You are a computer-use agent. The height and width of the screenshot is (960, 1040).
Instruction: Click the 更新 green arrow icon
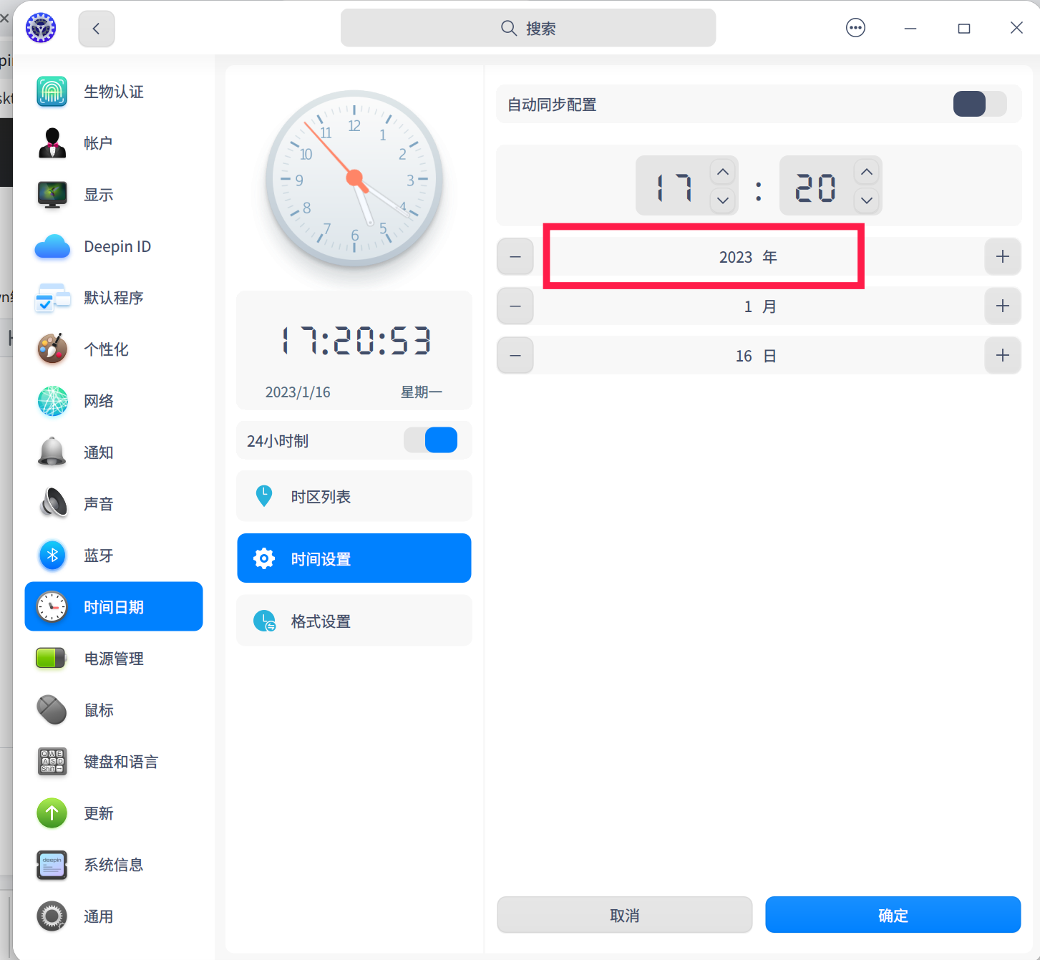point(52,813)
